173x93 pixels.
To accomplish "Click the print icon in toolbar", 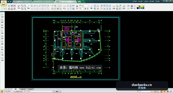I will pos(9,9).
